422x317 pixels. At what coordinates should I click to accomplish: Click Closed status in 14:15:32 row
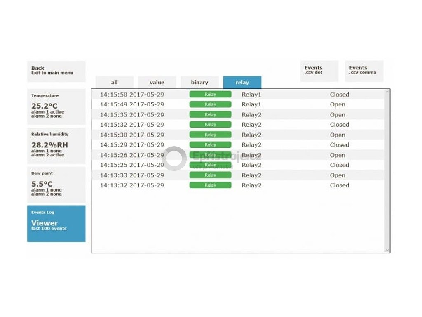tap(340, 125)
